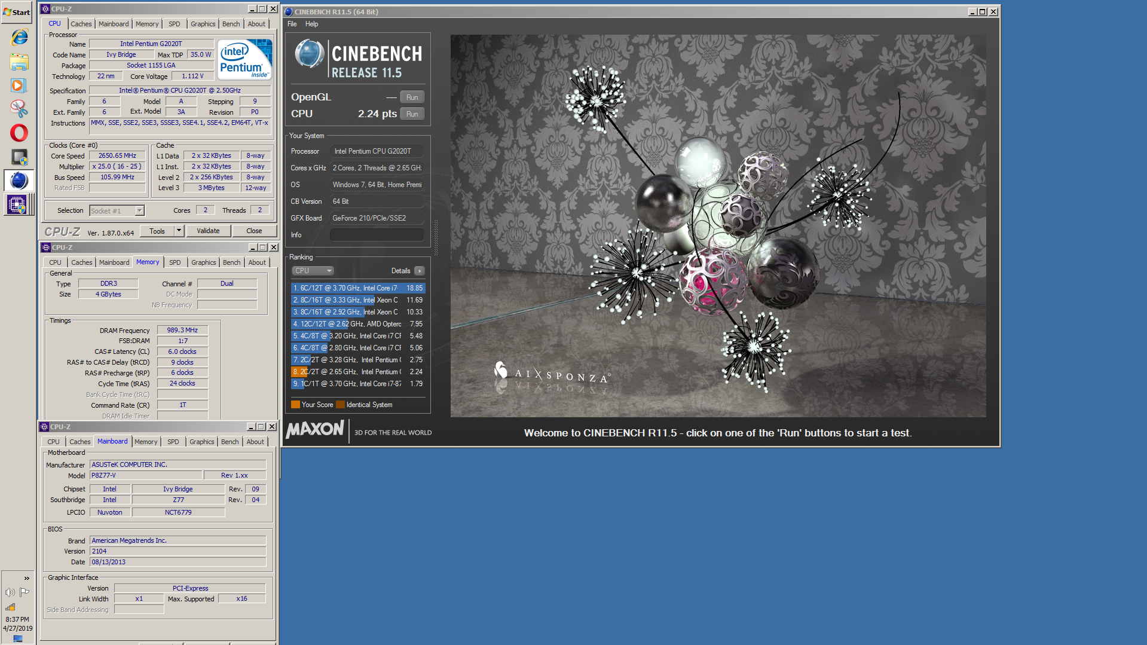Open SPD tab in the Memory CPU-Z window
Viewport: 1147px width, 645px height.
coord(175,262)
